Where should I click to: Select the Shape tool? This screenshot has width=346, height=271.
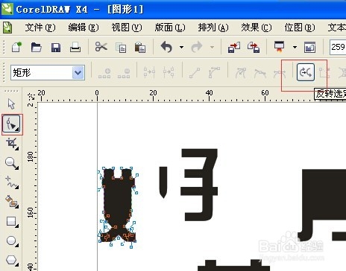[x=11, y=124]
